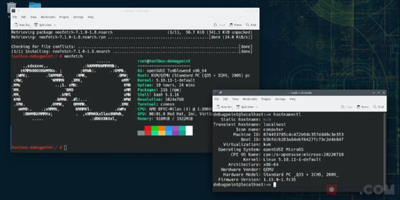This screenshot has height=200, width=400.
Task: Click 'Firmware Version: 1.15.0-1.fc35' line
Action: [x=257, y=179]
